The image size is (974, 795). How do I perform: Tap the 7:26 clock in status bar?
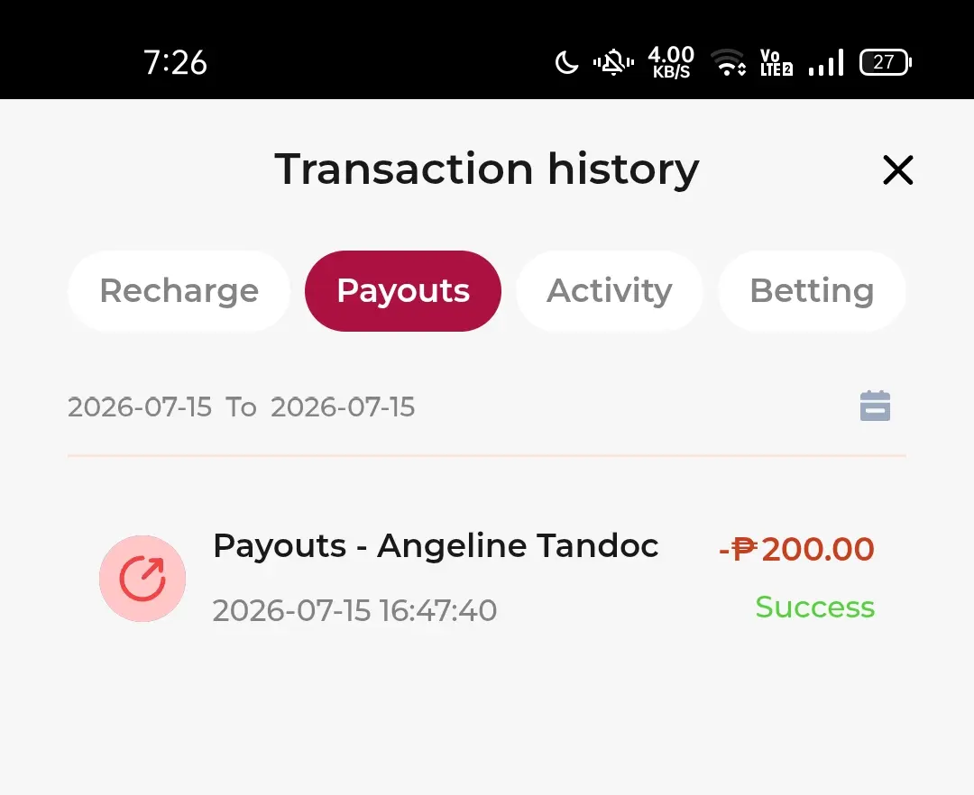(175, 63)
